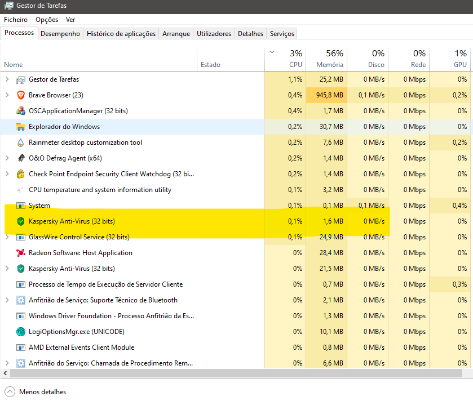Click the Windows Driver Foundation icon
The image size is (473, 401).
(20, 316)
